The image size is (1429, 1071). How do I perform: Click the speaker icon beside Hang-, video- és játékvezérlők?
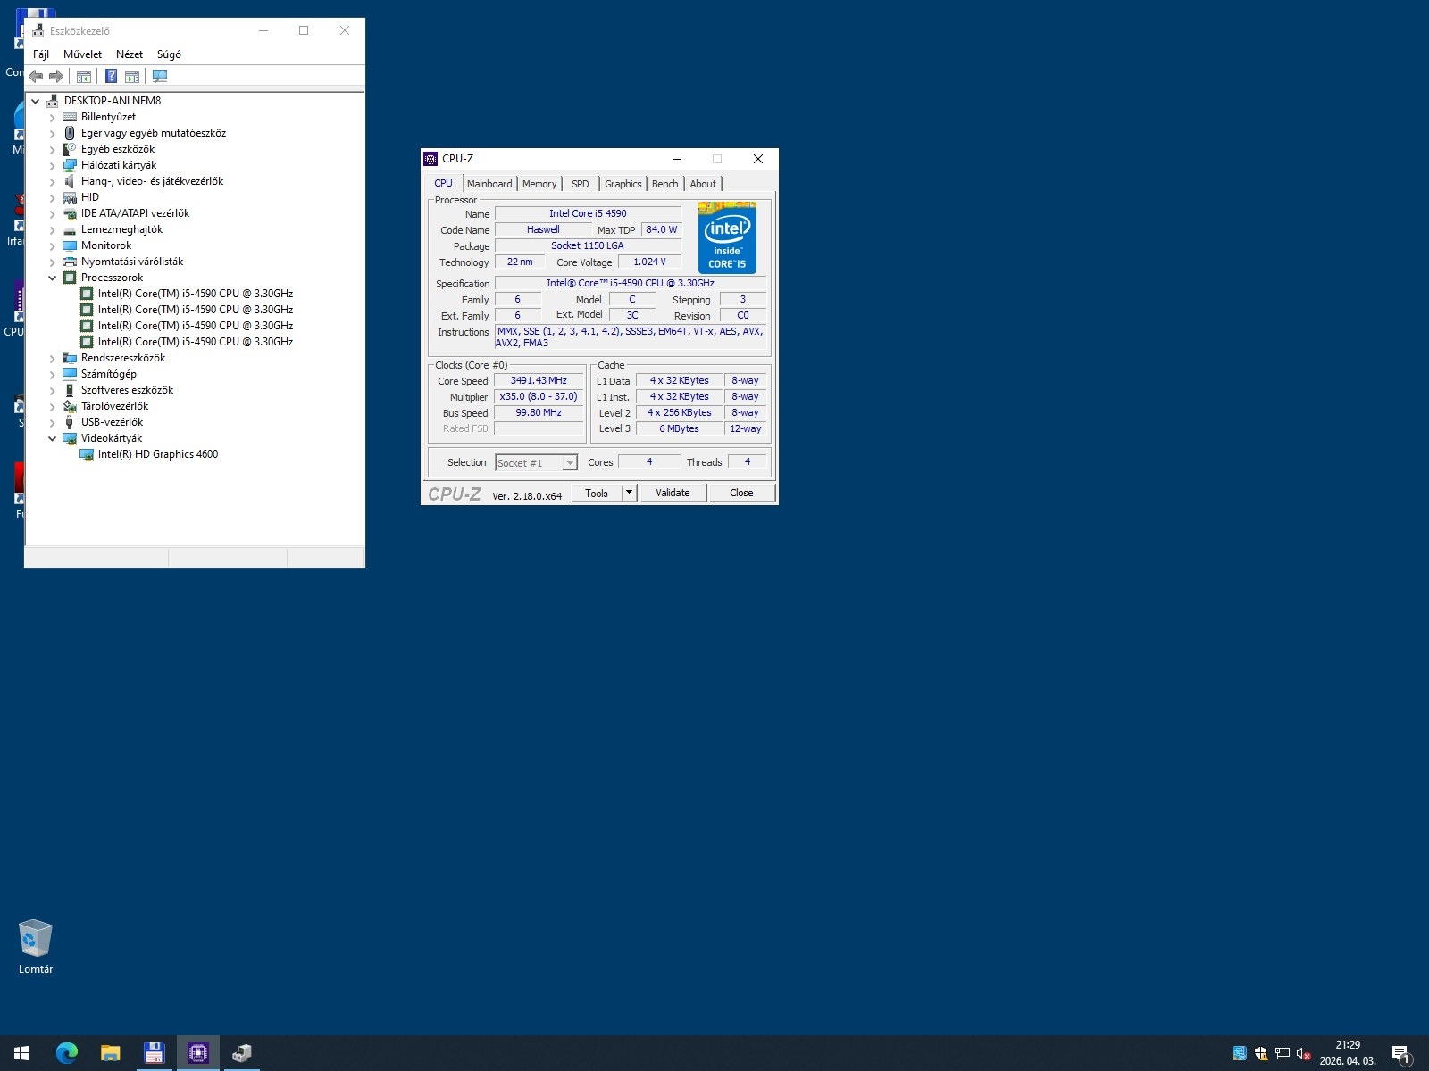(70, 181)
